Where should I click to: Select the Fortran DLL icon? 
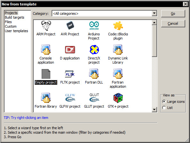click(x=94, y=74)
